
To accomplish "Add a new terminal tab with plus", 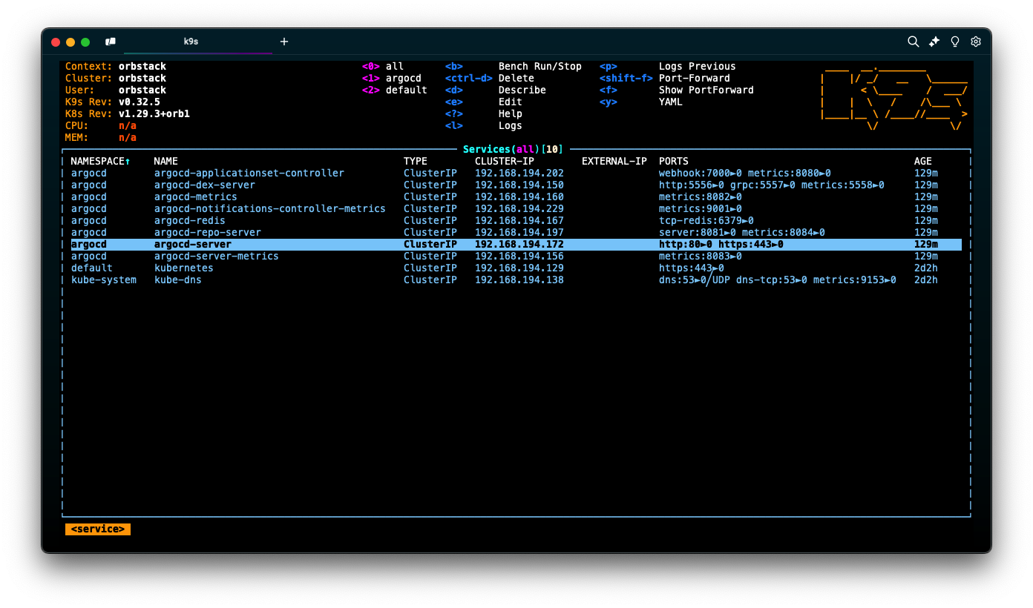I will (x=284, y=42).
